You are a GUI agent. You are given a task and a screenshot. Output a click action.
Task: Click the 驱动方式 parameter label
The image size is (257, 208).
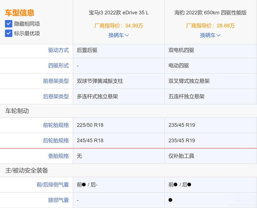click(58, 50)
